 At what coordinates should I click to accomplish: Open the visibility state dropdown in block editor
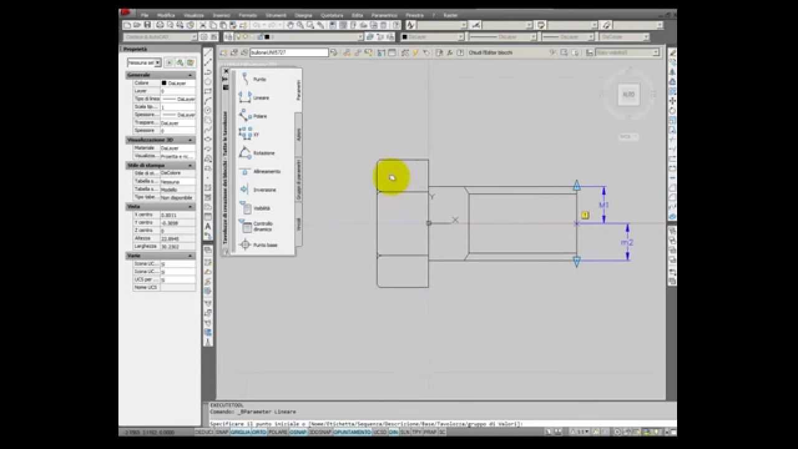(627, 52)
